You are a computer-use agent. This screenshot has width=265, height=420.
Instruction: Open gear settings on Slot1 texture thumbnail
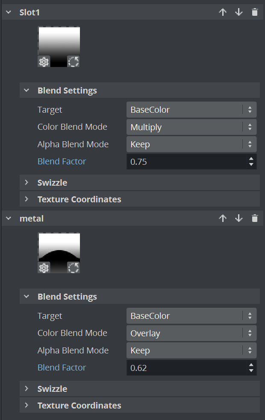pos(44,62)
